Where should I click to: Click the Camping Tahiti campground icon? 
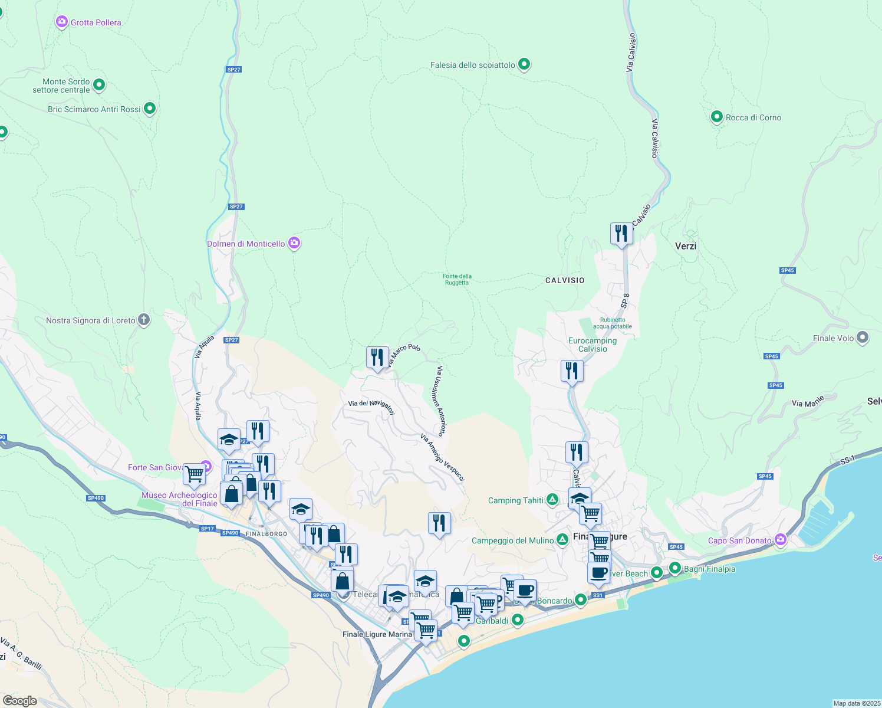click(552, 500)
